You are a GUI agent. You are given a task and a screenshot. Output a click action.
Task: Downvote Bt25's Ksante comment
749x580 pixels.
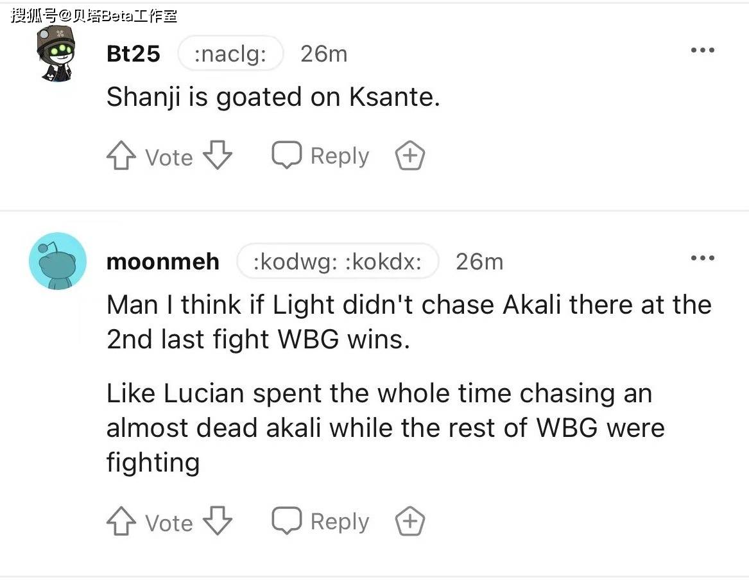218,155
